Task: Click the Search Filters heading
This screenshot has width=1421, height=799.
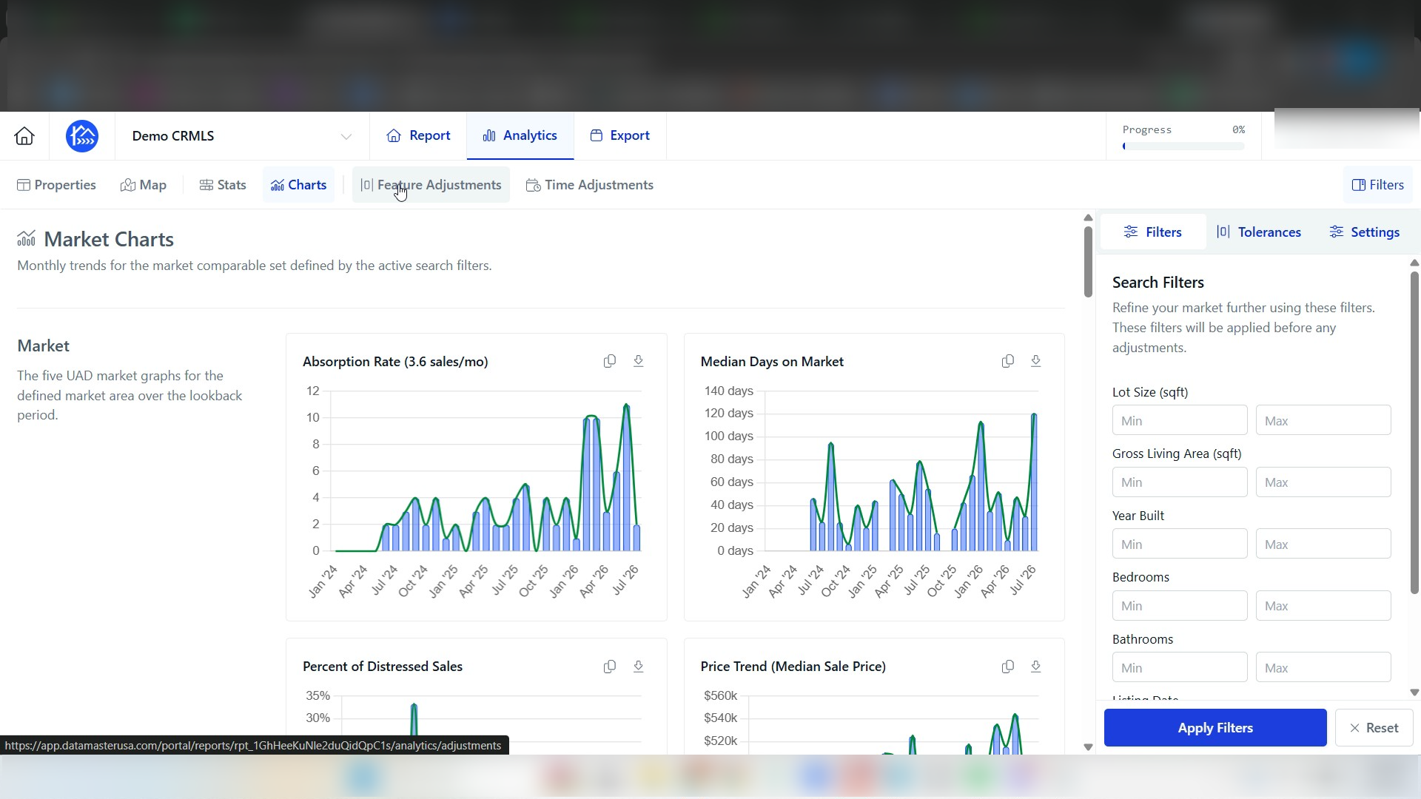Action: 1158,283
